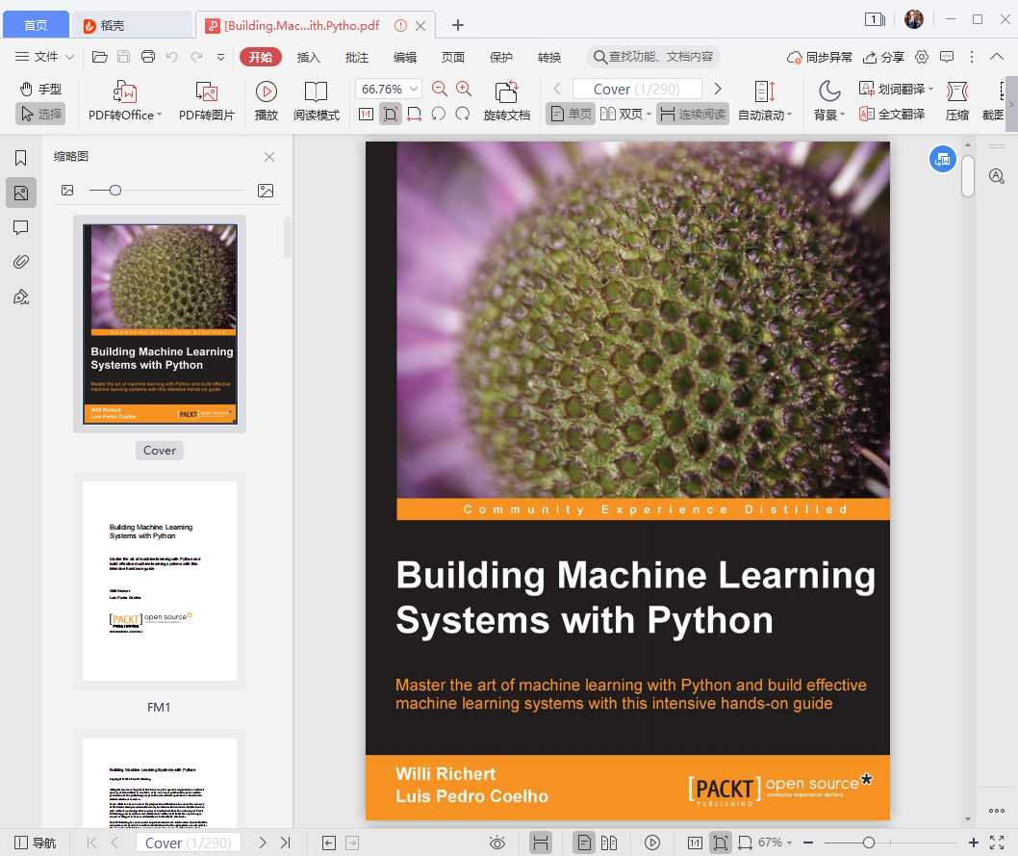Switch to 首页 home tab
This screenshot has width=1018, height=856.
[x=36, y=25]
